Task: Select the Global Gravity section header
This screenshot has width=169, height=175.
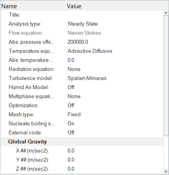Action: pyautogui.click(x=82, y=141)
